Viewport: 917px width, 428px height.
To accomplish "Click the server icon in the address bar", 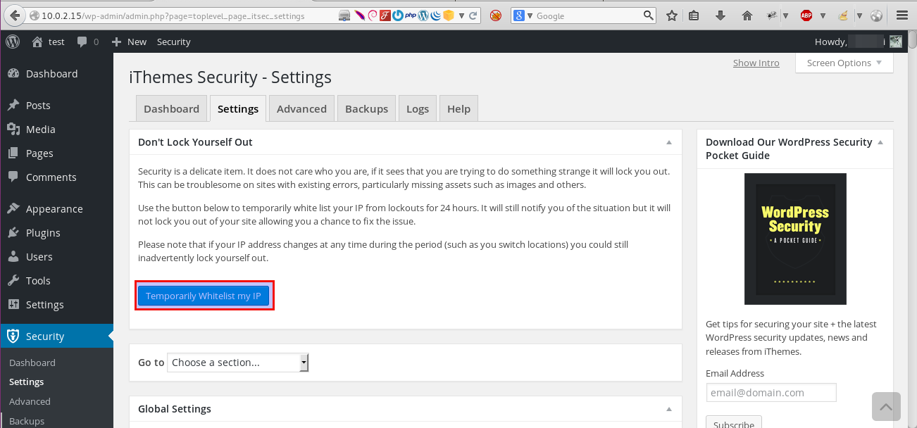I will pyautogui.click(x=345, y=15).
